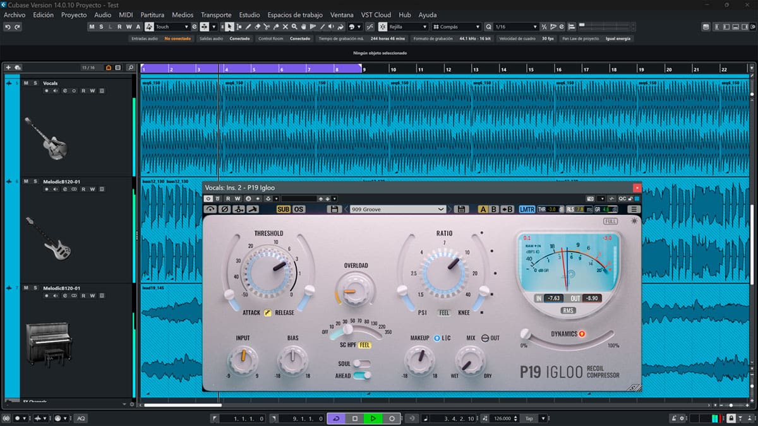Open the Transporte menu
The width and height of the screenshot is (758, 426).
216,15
